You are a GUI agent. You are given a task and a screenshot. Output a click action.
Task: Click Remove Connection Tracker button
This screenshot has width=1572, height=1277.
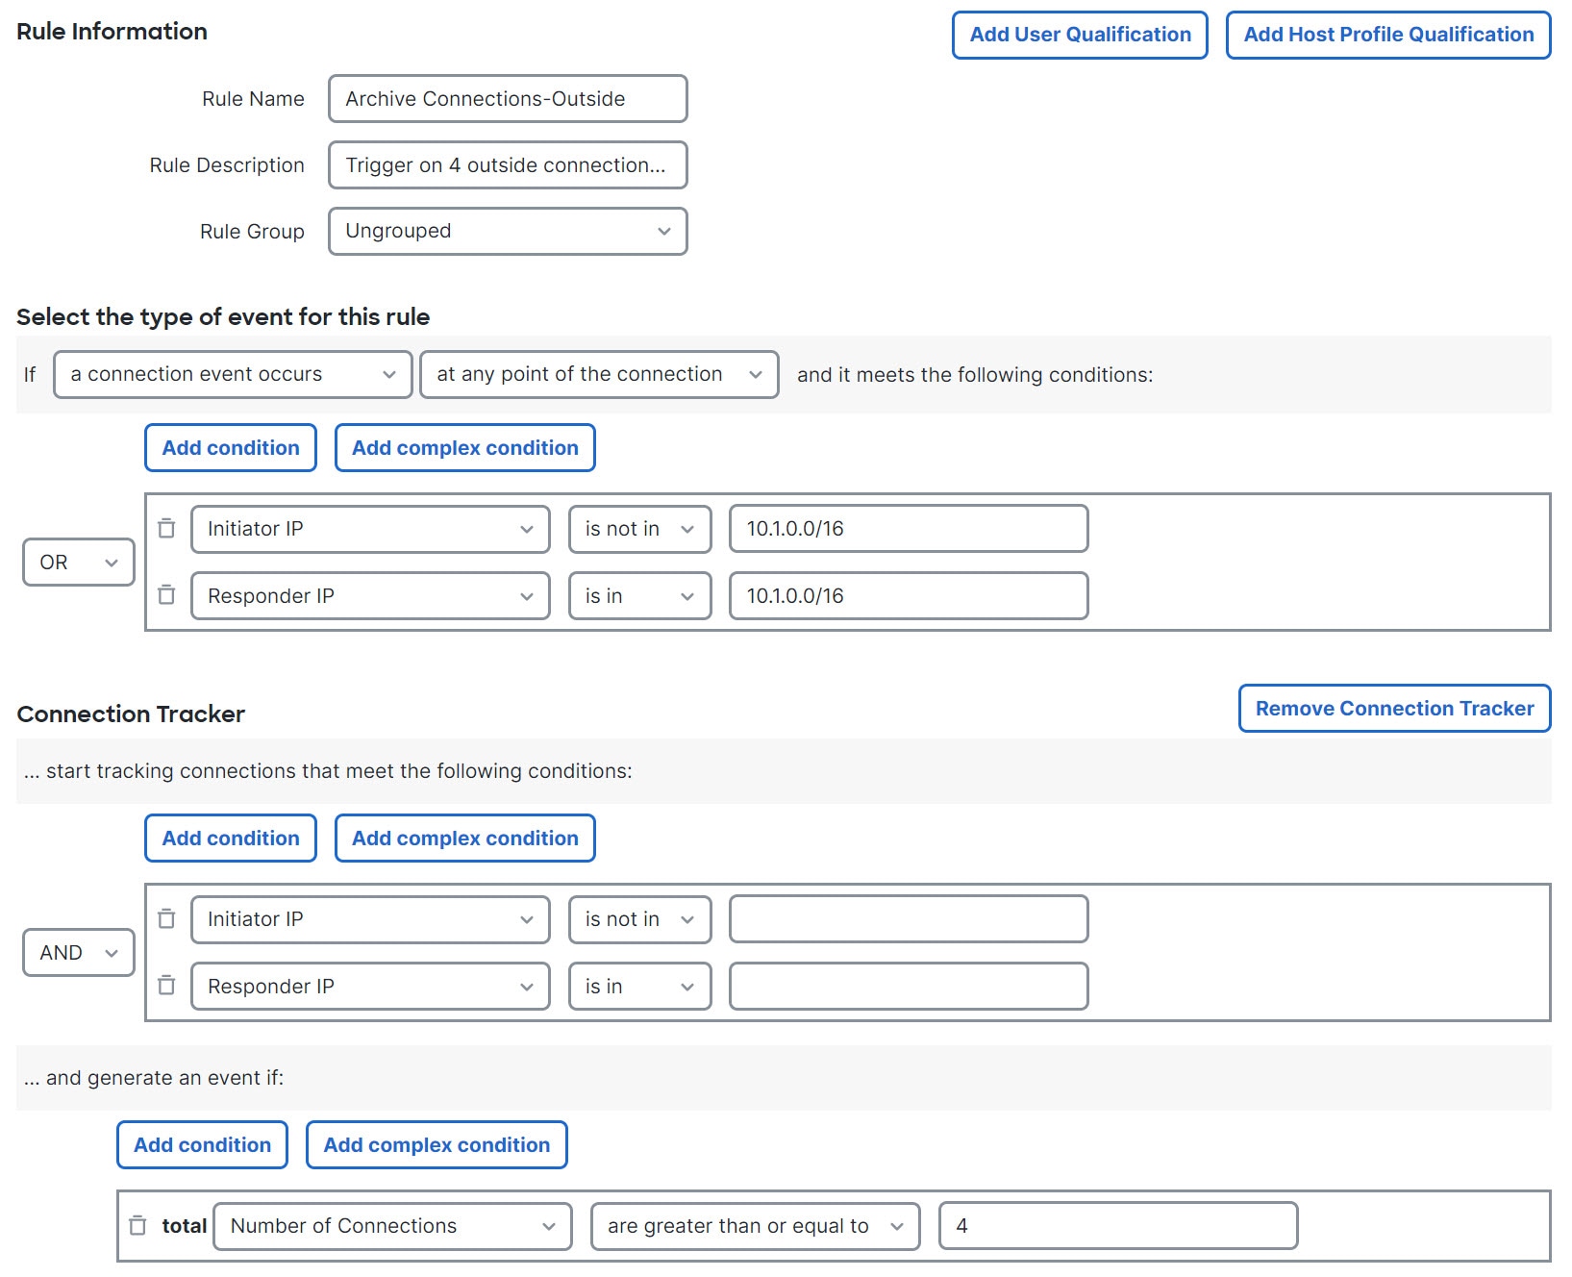point(1394,709)
